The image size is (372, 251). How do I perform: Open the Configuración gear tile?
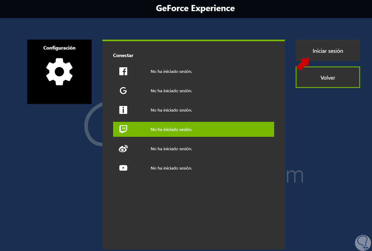59,72
